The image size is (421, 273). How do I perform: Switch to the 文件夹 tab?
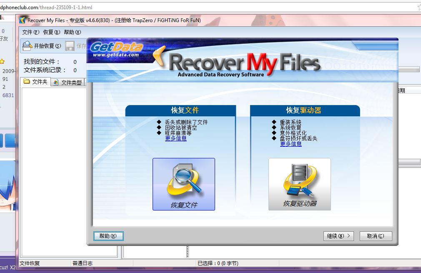[x=35, y=82]
